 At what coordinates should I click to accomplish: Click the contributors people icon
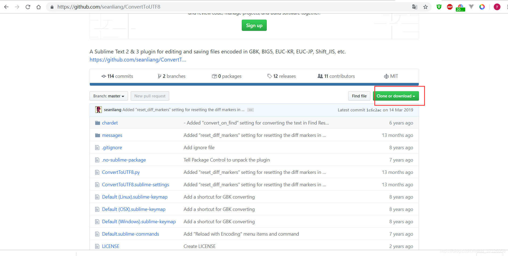click(320, 76)
